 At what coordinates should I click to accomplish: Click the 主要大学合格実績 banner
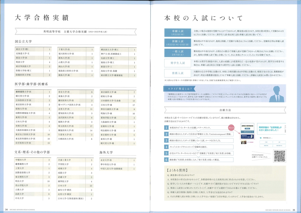[76, 32]
